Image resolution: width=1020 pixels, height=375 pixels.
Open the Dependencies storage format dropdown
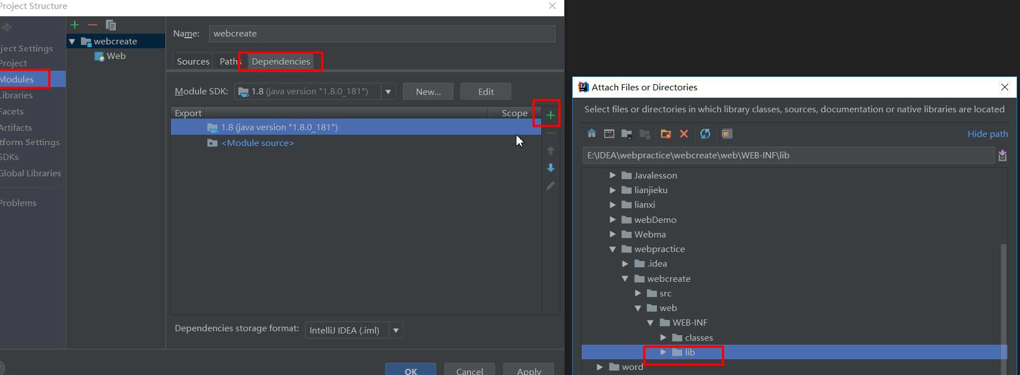pyautogui.click(x=396, y=330)
